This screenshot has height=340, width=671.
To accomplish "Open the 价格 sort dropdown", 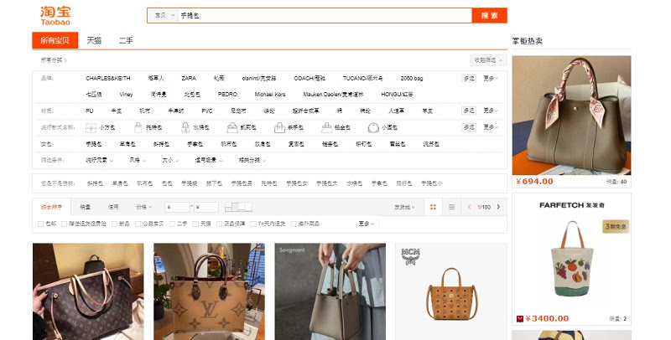I will [x=143, y=207].
